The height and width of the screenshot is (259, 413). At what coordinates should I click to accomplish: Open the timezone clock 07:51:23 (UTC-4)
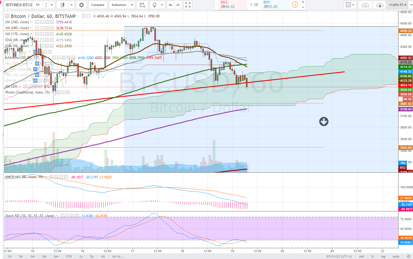[x=339, y=256]
